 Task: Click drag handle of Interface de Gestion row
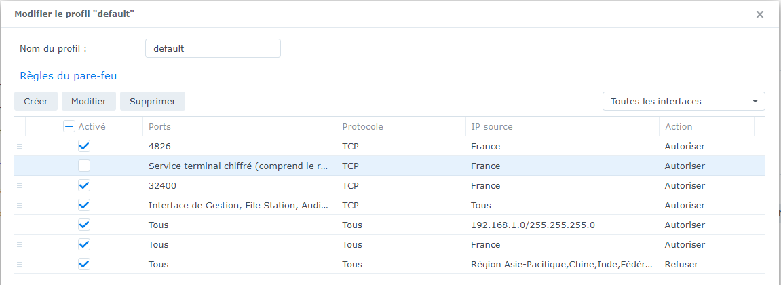coord(20,205)
